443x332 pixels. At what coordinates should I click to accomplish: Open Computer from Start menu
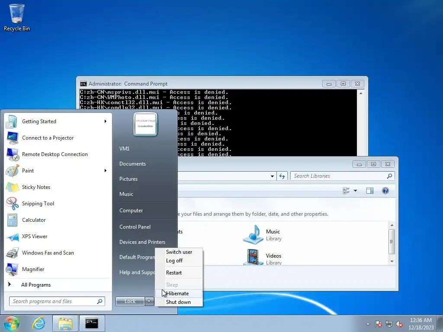coord(131,211)
